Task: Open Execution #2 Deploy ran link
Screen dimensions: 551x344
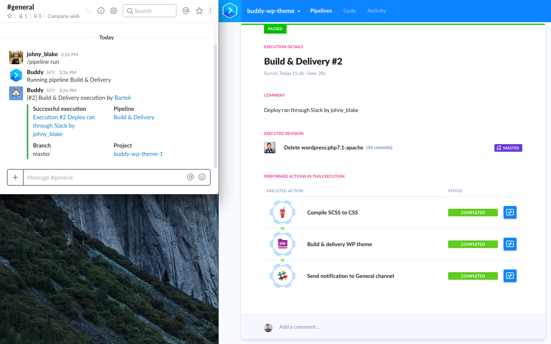Action: [x=64, y=125]
